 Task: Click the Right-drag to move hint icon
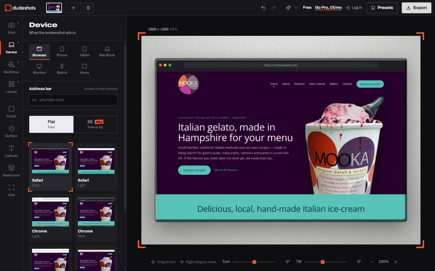pyautogui.click(x=182, y=262)
